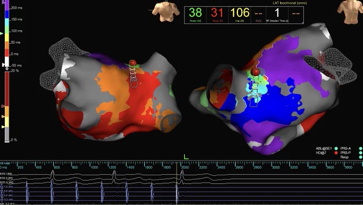363x205 pixels.
Task: Click the HD@7 red status dot
Action: point(336,153)
